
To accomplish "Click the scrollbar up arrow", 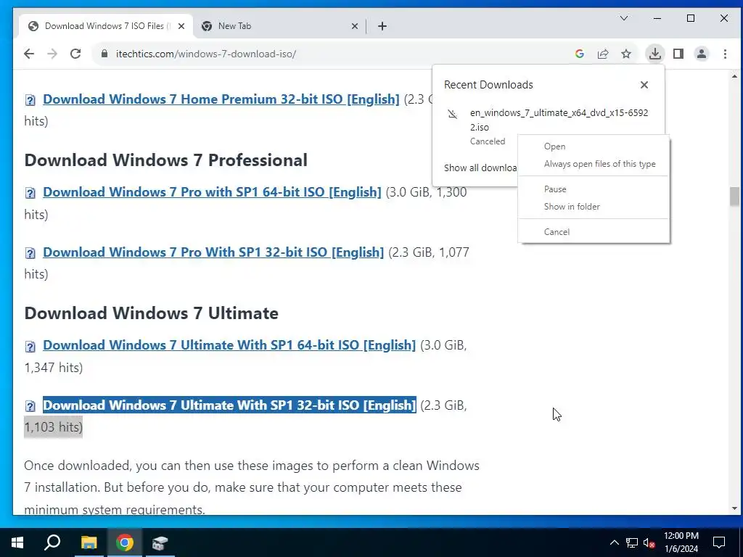I will (734, 76).
